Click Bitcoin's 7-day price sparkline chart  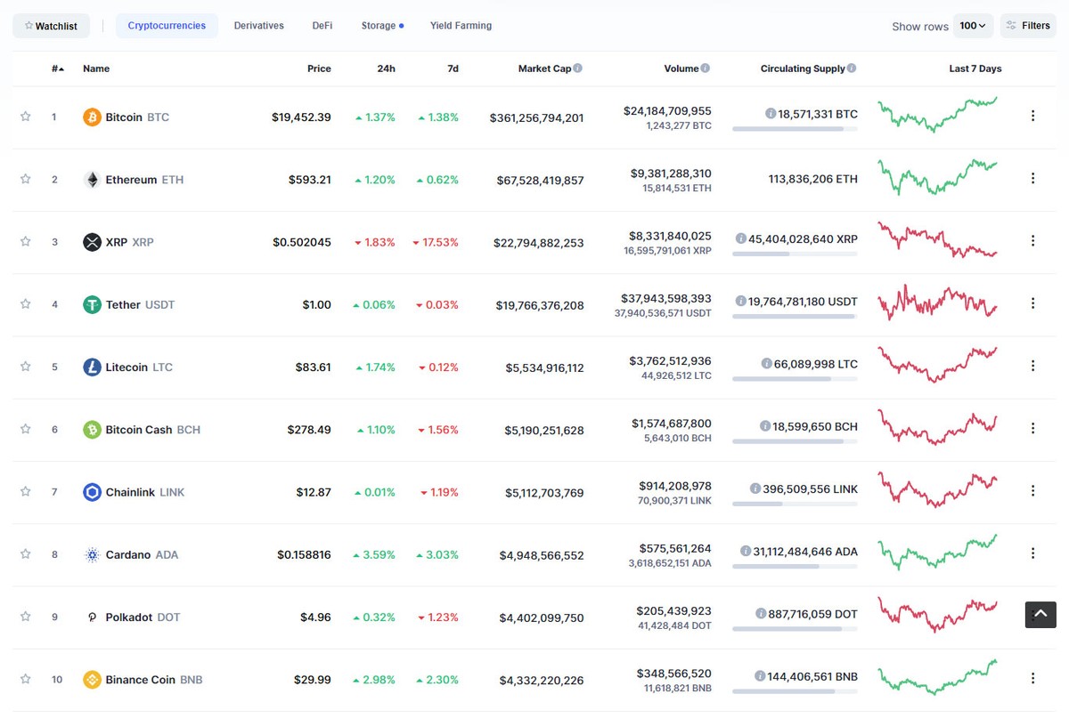936,116
